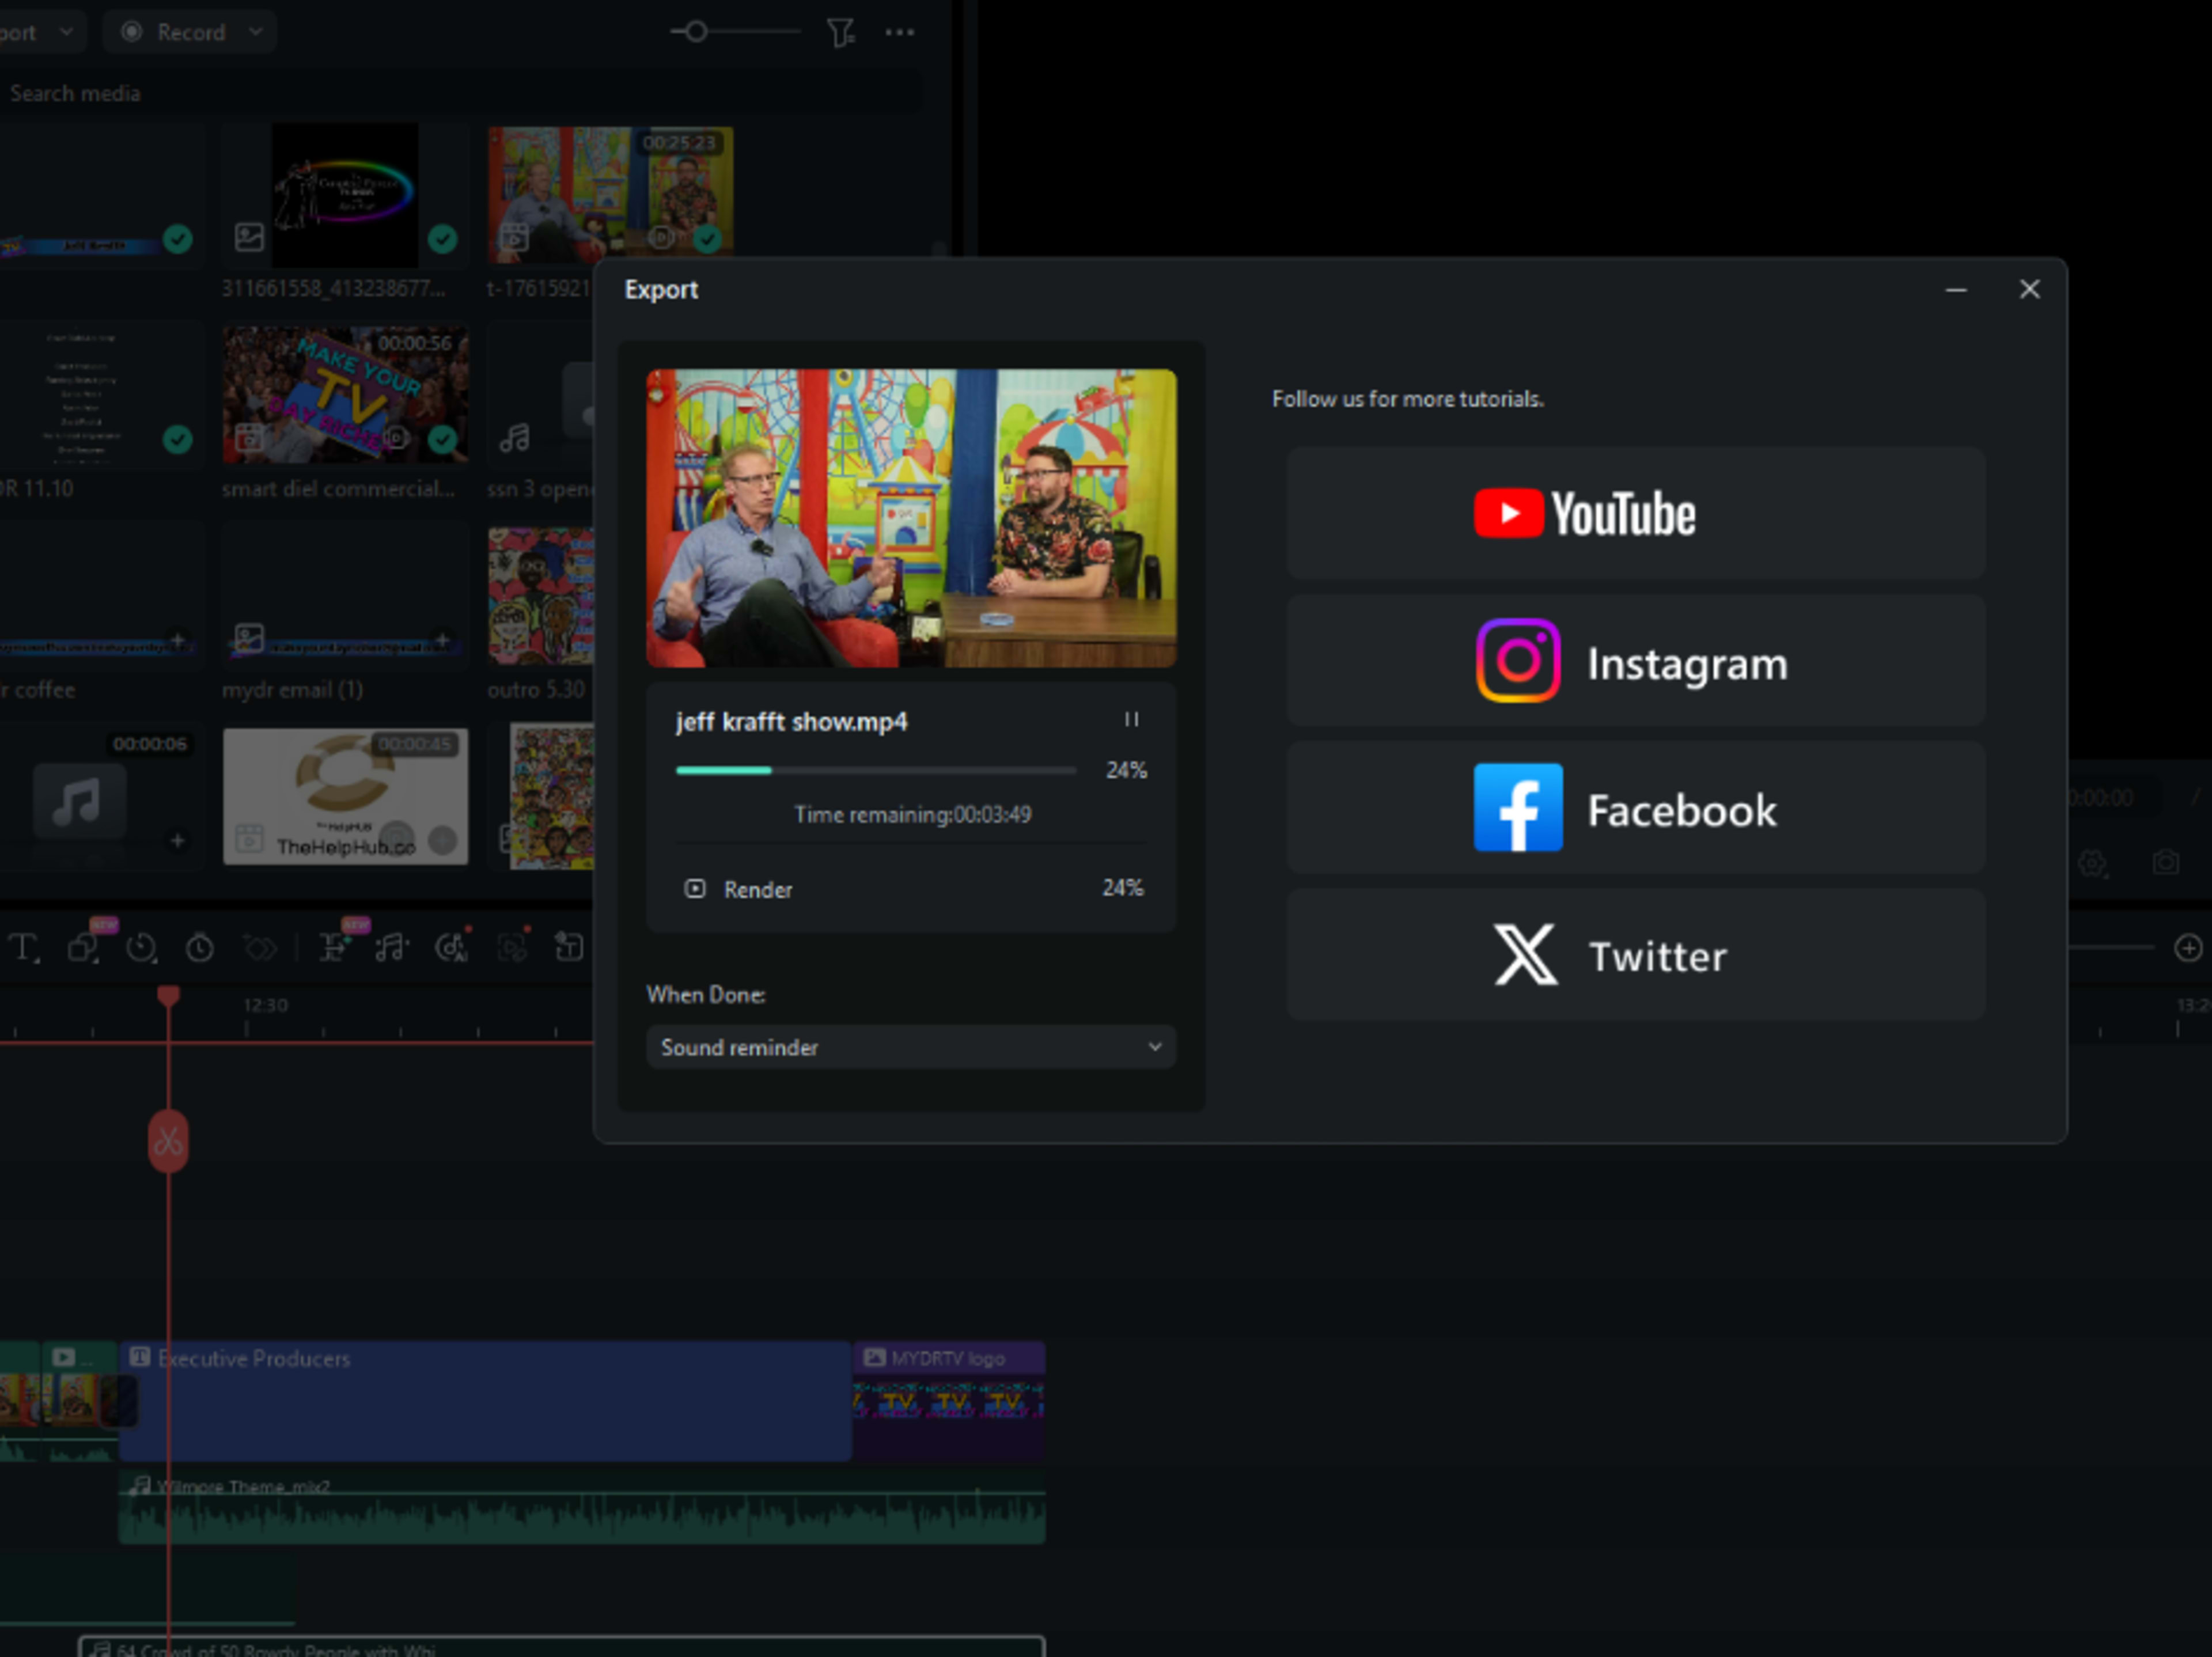Open the Twitter follow button

(1636, 954)
